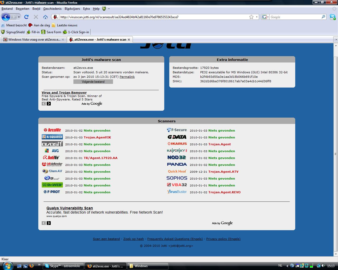The width and height of the screenshot is (338, 270).
Task: Expand the quick launch overflow chevron
Action: click(39, 265)
